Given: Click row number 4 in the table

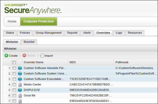Looking at the screenshot, I should [9, 85].
